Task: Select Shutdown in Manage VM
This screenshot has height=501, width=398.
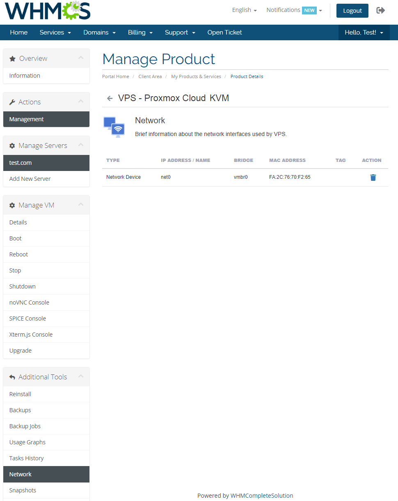Action: pyautogui.click(x=46, y=286)
